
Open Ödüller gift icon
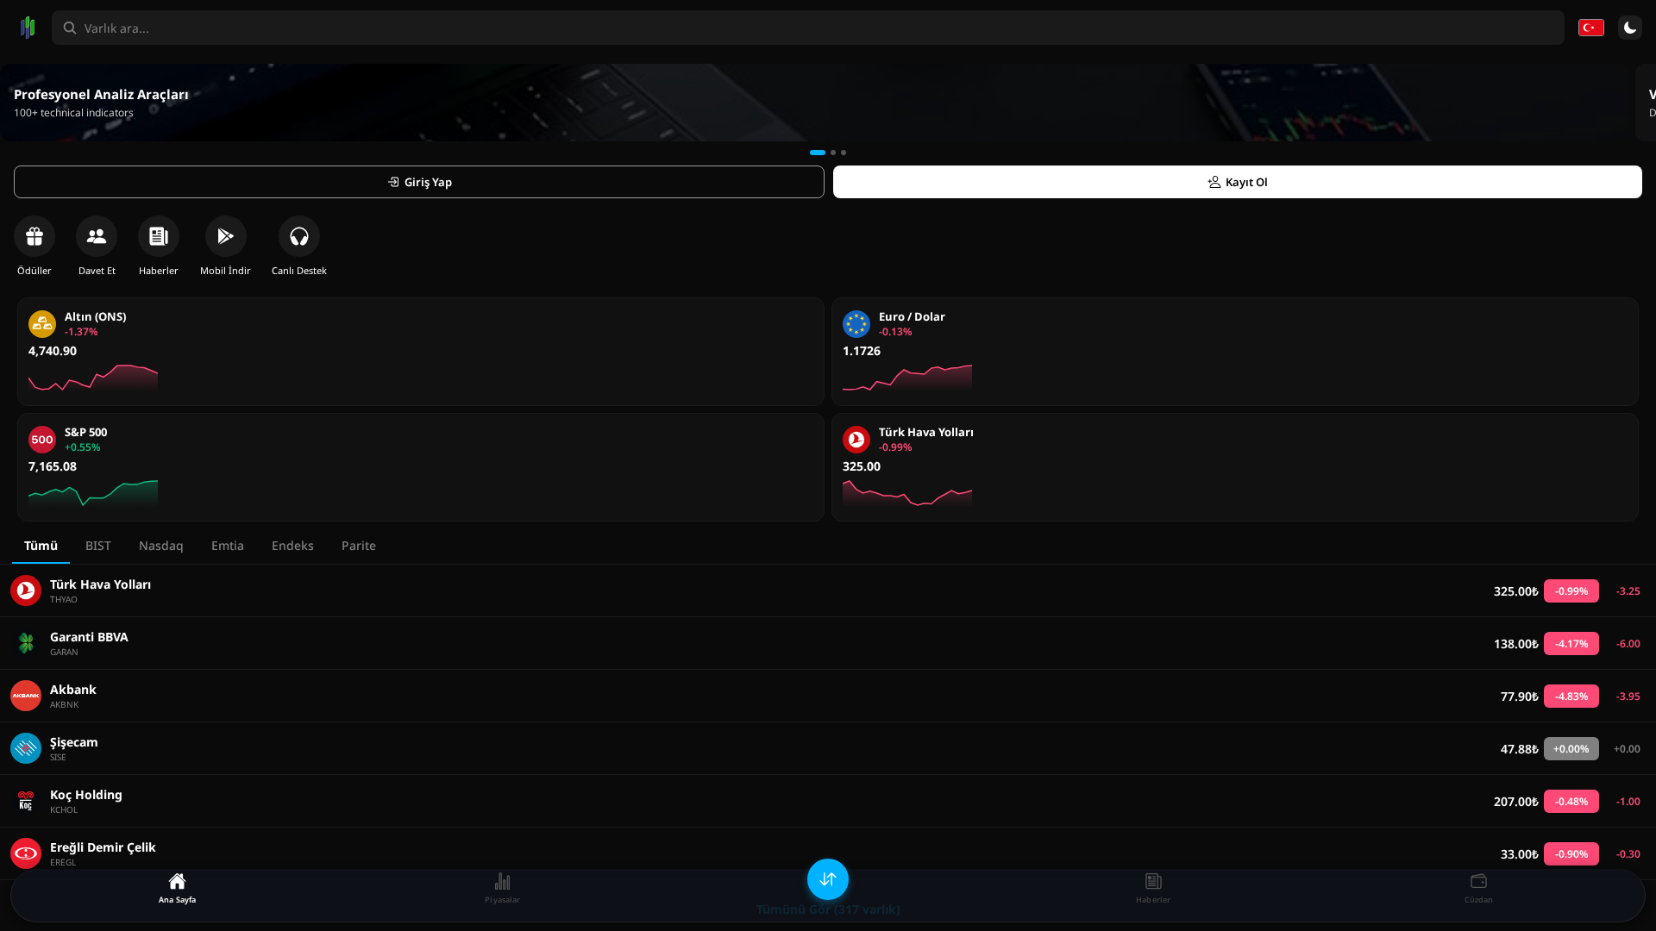tap(34, 236)
